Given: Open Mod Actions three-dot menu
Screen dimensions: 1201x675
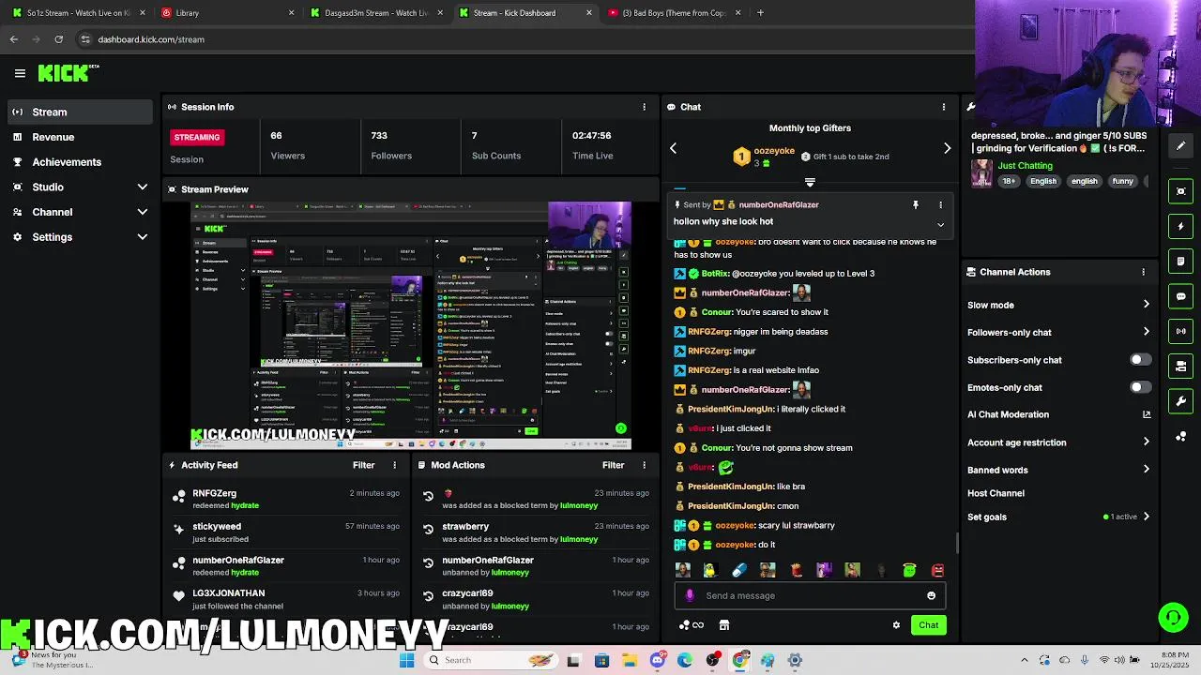Looking at the screenshot, I should coord(644,465).
